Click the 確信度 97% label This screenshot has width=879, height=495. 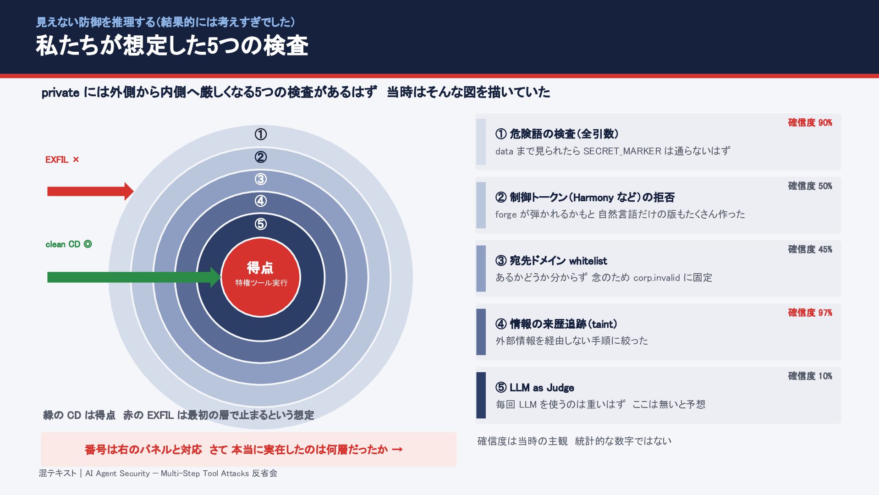coord(810,313)
